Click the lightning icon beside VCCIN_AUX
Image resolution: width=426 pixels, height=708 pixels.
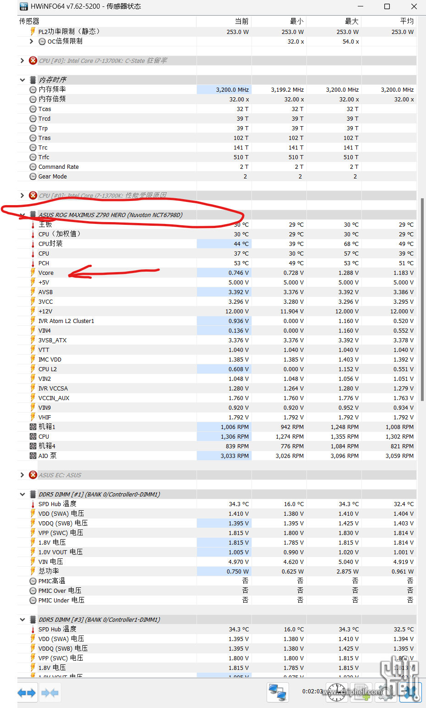click(33, 398)
